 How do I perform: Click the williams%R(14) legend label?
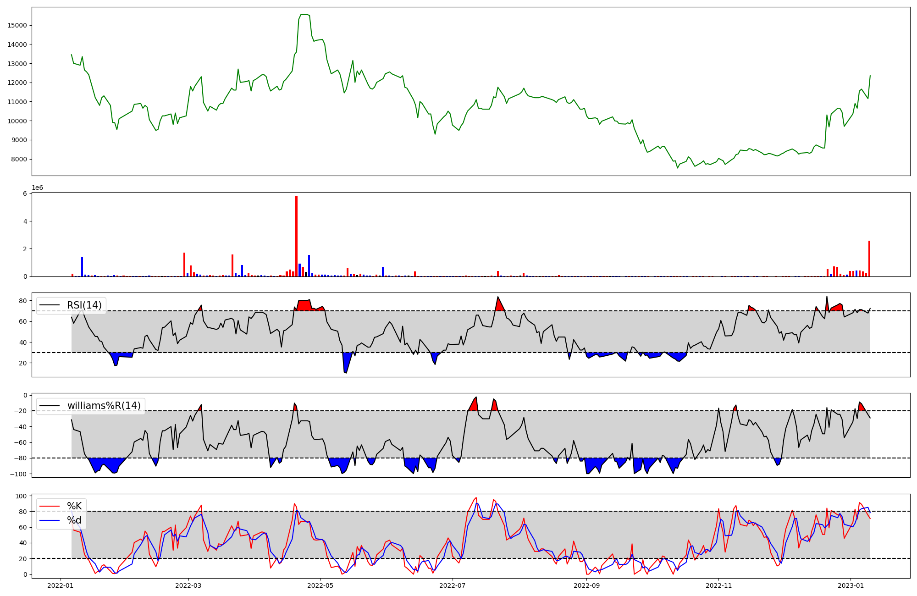(104, 406)
